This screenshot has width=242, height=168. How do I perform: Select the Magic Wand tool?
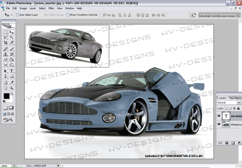click(x=11, y=37)
